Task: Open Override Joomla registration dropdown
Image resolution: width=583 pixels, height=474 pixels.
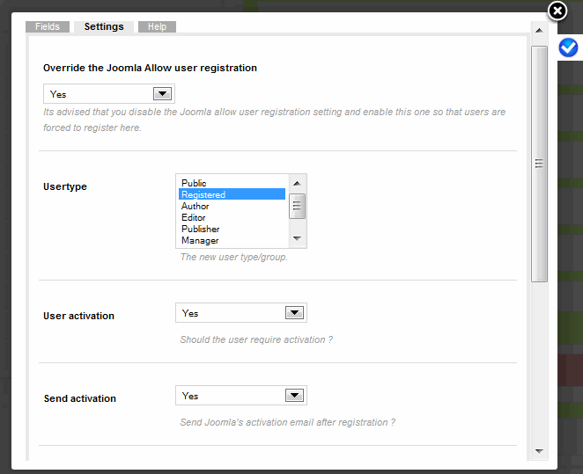Action: click(109, 94)
